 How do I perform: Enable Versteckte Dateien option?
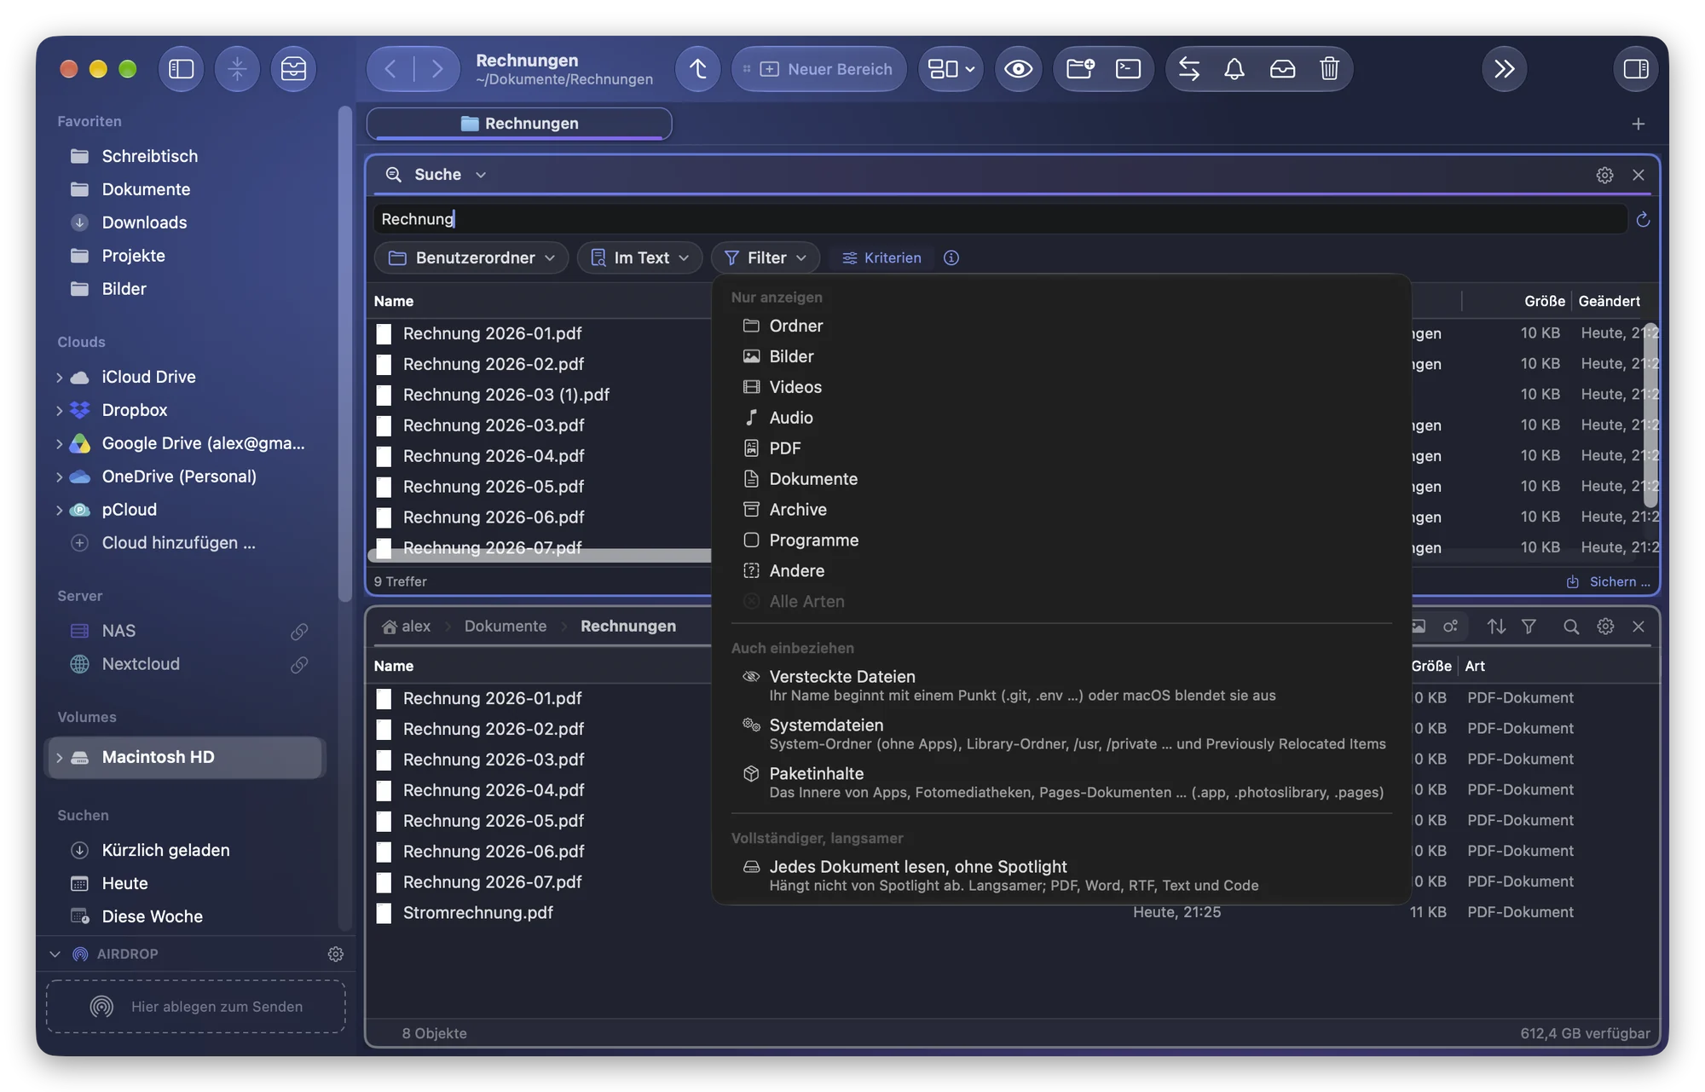(x=1061, y=685)
